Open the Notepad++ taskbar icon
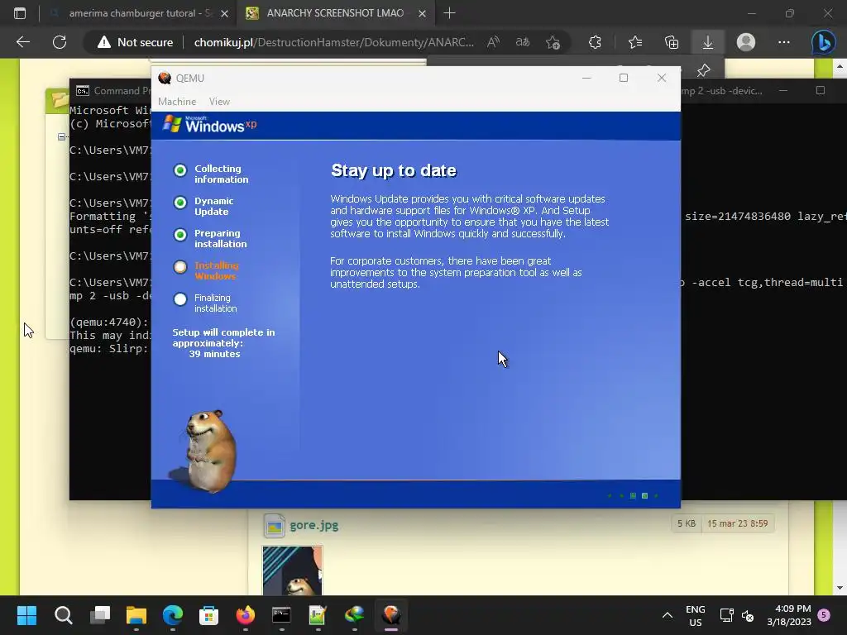The height and width of the screenshot is (635, 847). [318, 615]
